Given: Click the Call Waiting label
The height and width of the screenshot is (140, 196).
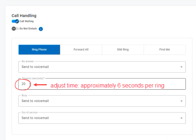Looking at the screenshot, I should pyautogui.click(x=27, y=21).
